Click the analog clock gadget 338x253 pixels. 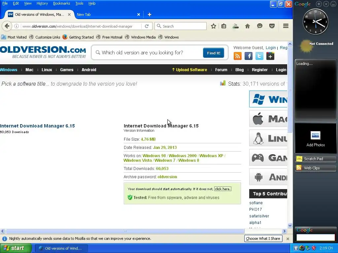pyautogui.click(x=316, y=22)
